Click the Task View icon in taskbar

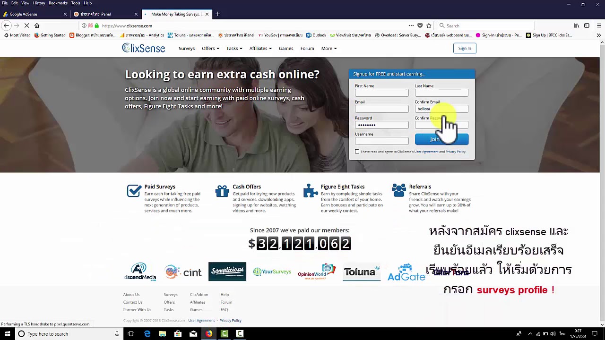click(x=131, y=334)
